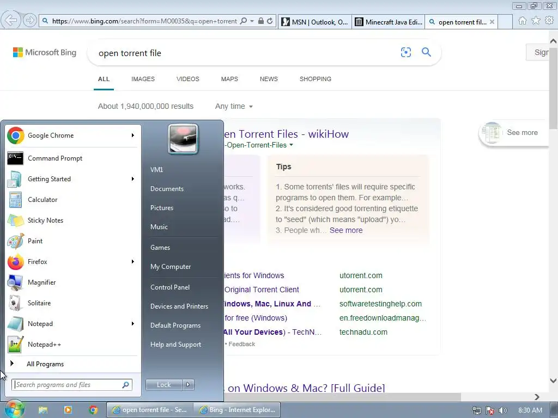Screen dimensions: 558x418
Task: Click the Lock button
Action: (164, 385)
